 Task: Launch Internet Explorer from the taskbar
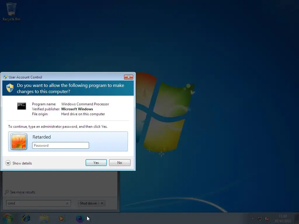click(x=26, y=218)
